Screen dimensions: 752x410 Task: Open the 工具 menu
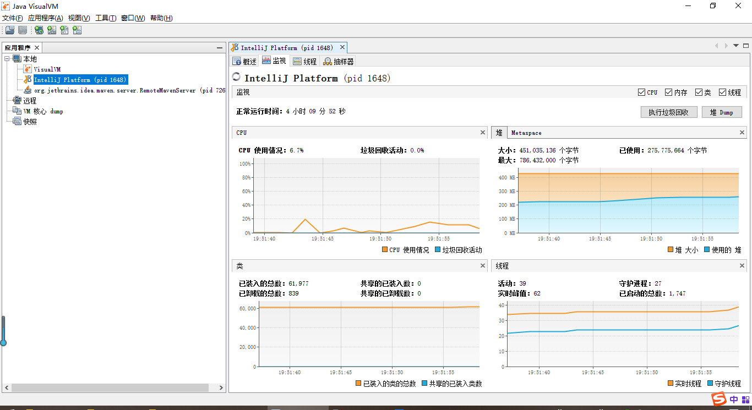105,18
